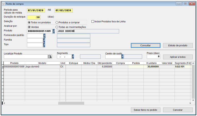This screenshot has height=116, width=197.
Task: Click the Qtd pendente column header
Action: click(105, 63)
